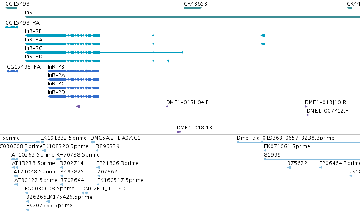Click the 207862 feature label
360x212 pixels.
pos(107,172)
